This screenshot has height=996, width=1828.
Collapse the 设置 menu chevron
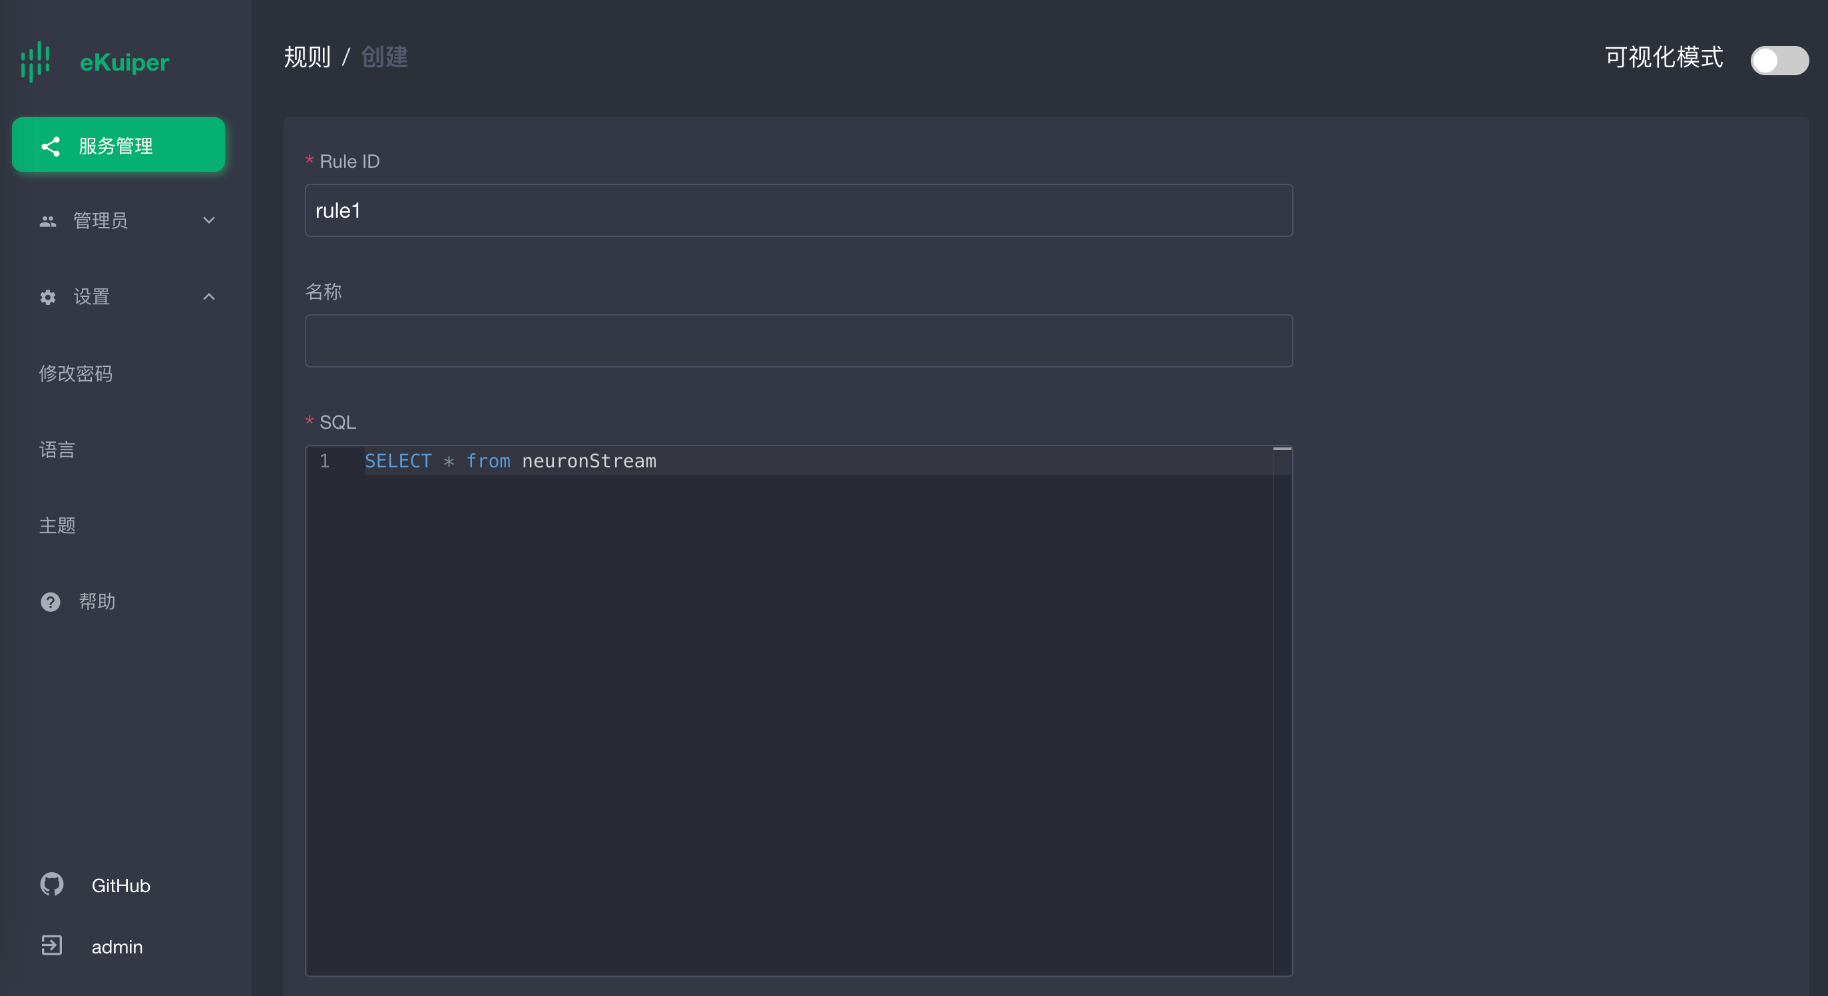pyautogui.click(x=208, y=297)
